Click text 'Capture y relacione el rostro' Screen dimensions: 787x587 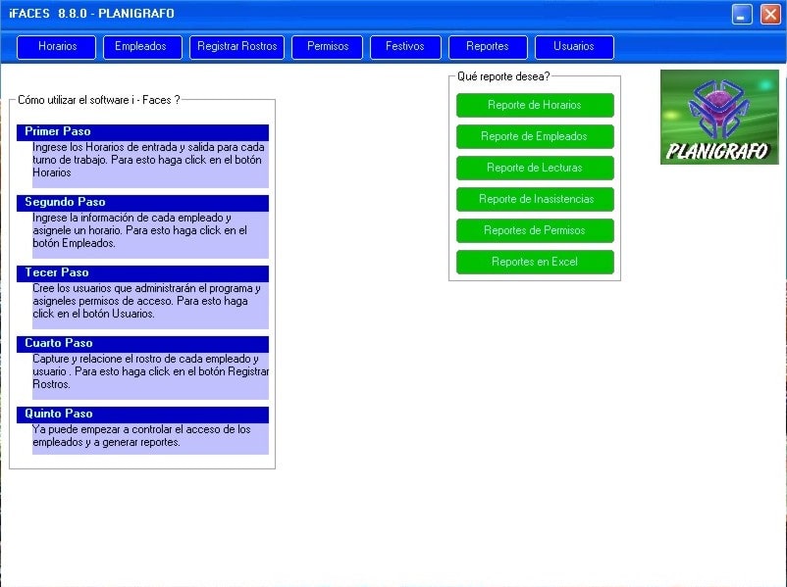pyautogui.click(x=99, y=359)
